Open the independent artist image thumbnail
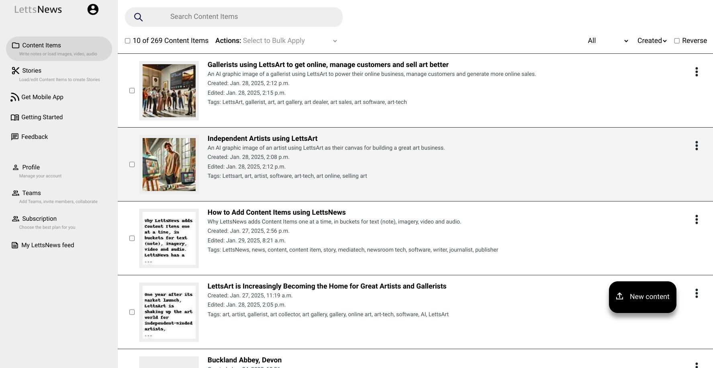The image size is (713, 368). (169, 165)
